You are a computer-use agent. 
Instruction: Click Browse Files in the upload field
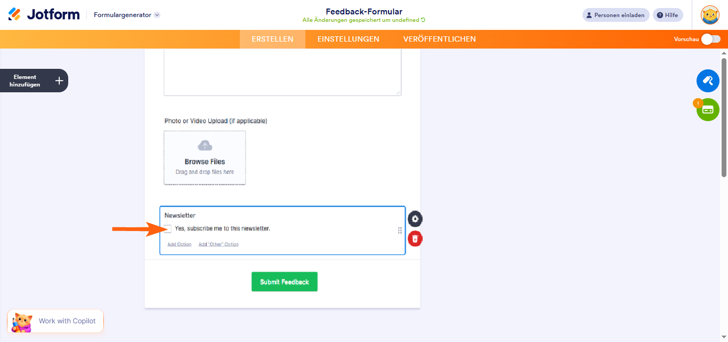pos(205,161)
